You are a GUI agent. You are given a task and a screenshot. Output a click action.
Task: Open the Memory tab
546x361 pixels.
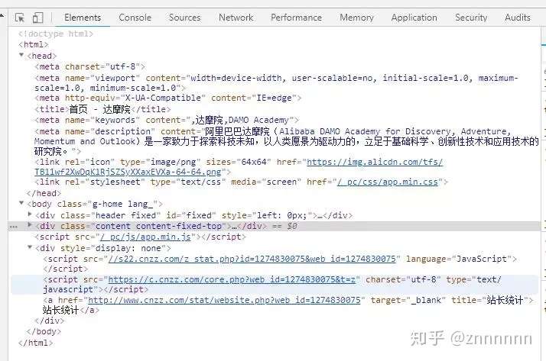click(x=356, y=18)
